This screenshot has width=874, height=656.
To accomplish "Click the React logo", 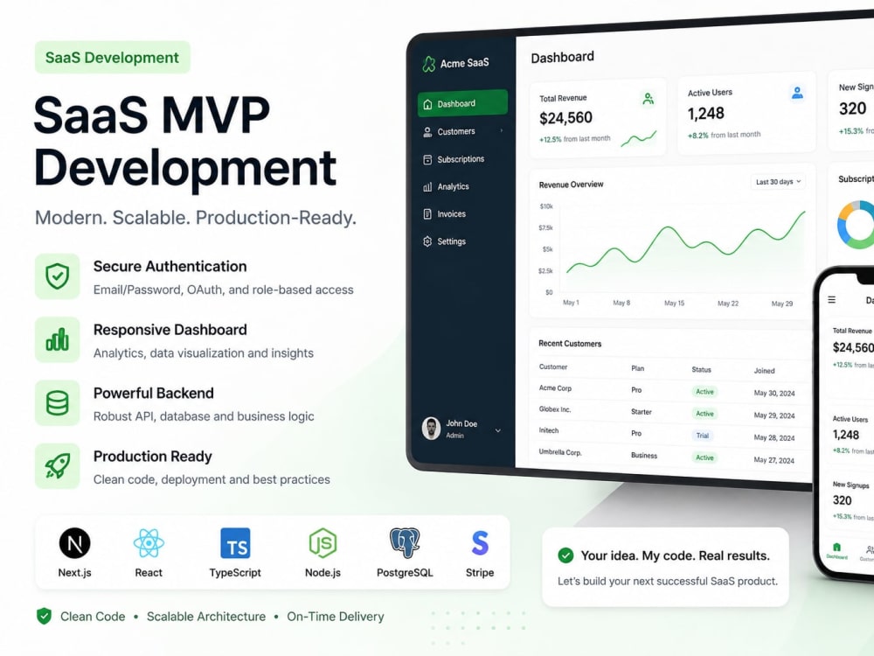I will click(x=149, y=543).
